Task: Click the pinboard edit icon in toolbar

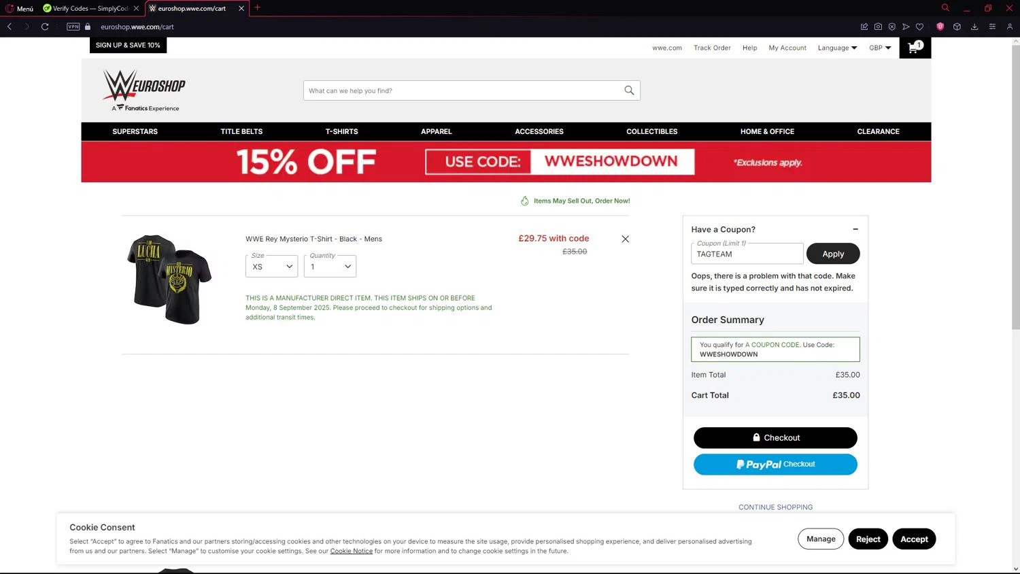Action: [x=864, y=27]
